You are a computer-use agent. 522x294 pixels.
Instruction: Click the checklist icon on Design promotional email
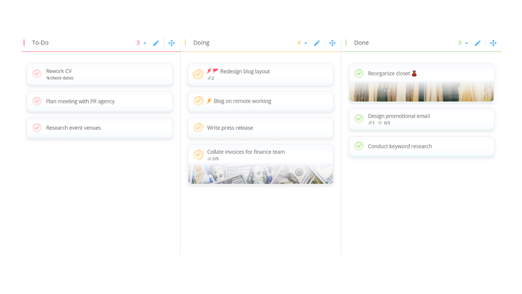click(x=380, y=123)
